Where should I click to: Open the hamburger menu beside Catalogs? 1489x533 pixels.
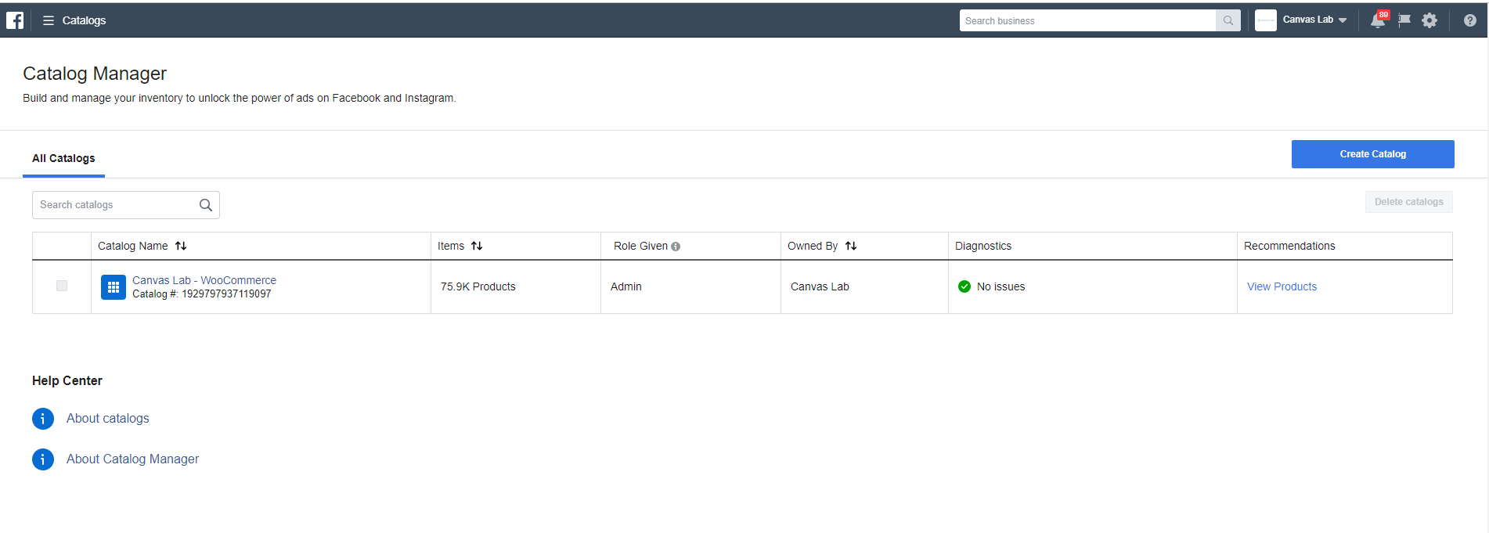(x=49, y=20)
